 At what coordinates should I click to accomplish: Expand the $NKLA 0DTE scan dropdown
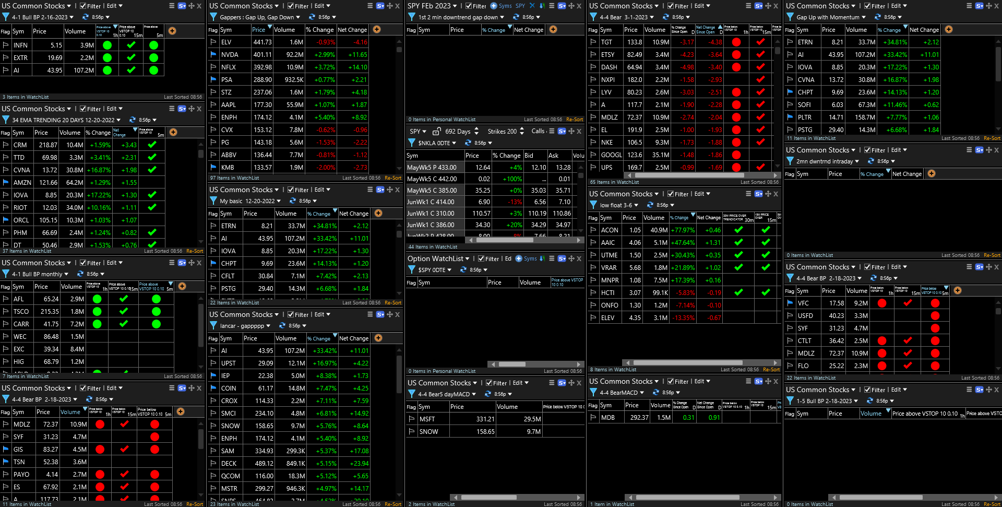tap(454, 143)
